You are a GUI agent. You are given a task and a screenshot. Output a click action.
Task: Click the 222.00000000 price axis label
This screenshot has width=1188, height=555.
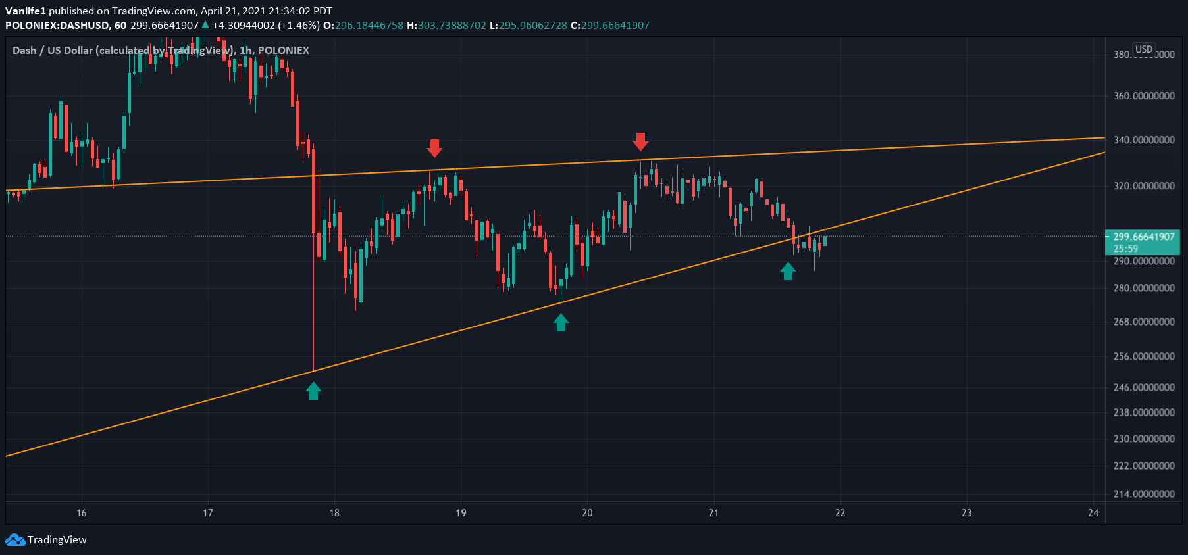1144,466
